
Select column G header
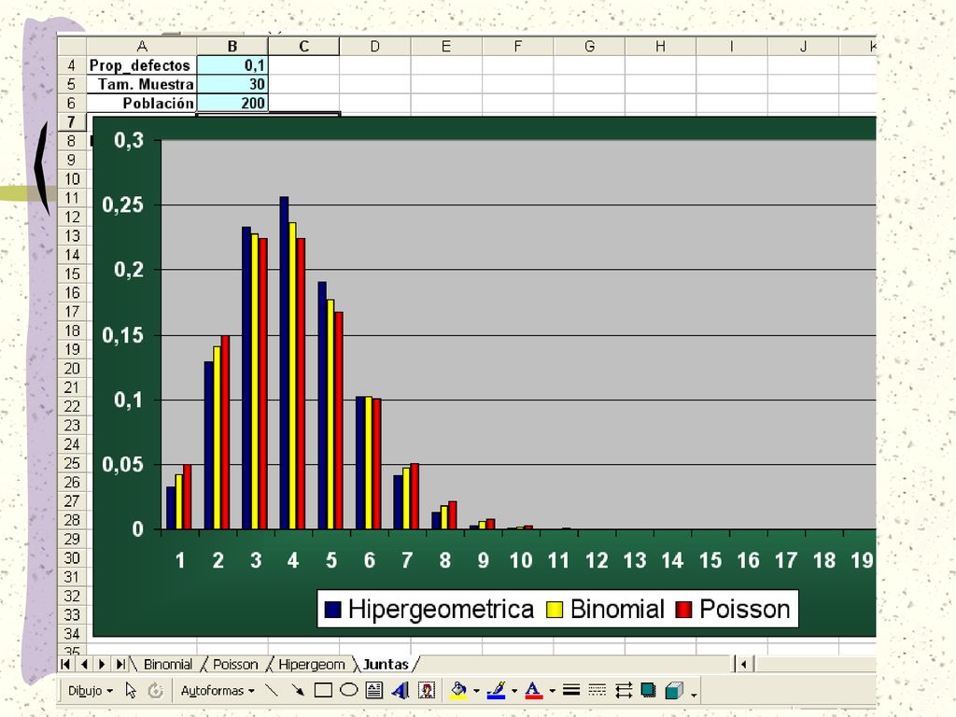click(589, 47)
